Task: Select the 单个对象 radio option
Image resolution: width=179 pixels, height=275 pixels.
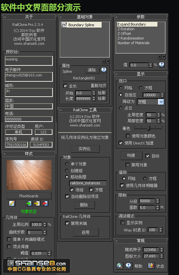Action: click(67, 164)
